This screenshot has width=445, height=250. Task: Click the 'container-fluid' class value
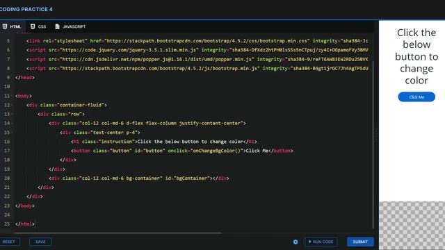pyautogui.click(x=81, y=105)
